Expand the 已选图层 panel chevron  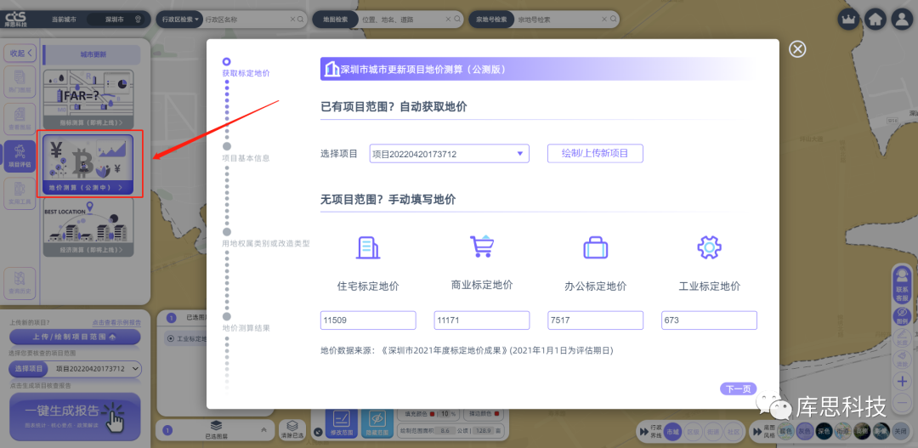pos(263,430)
